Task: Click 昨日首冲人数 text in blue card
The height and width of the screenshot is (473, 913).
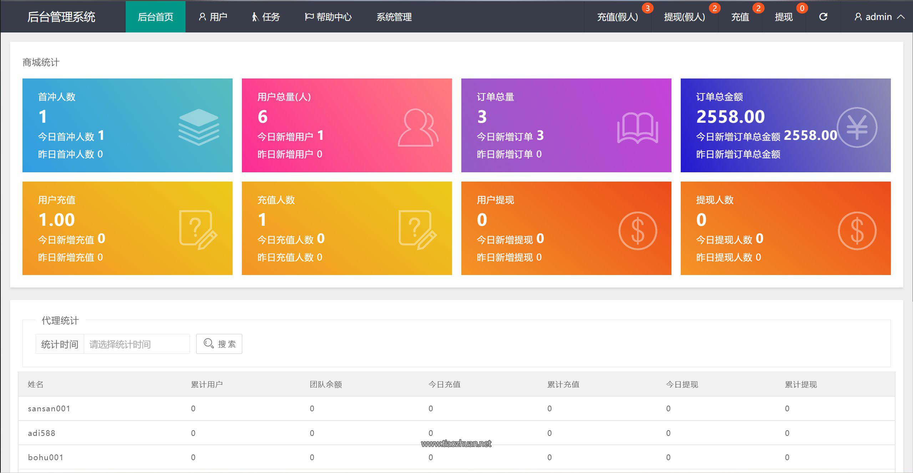Action: coord(66,154)
